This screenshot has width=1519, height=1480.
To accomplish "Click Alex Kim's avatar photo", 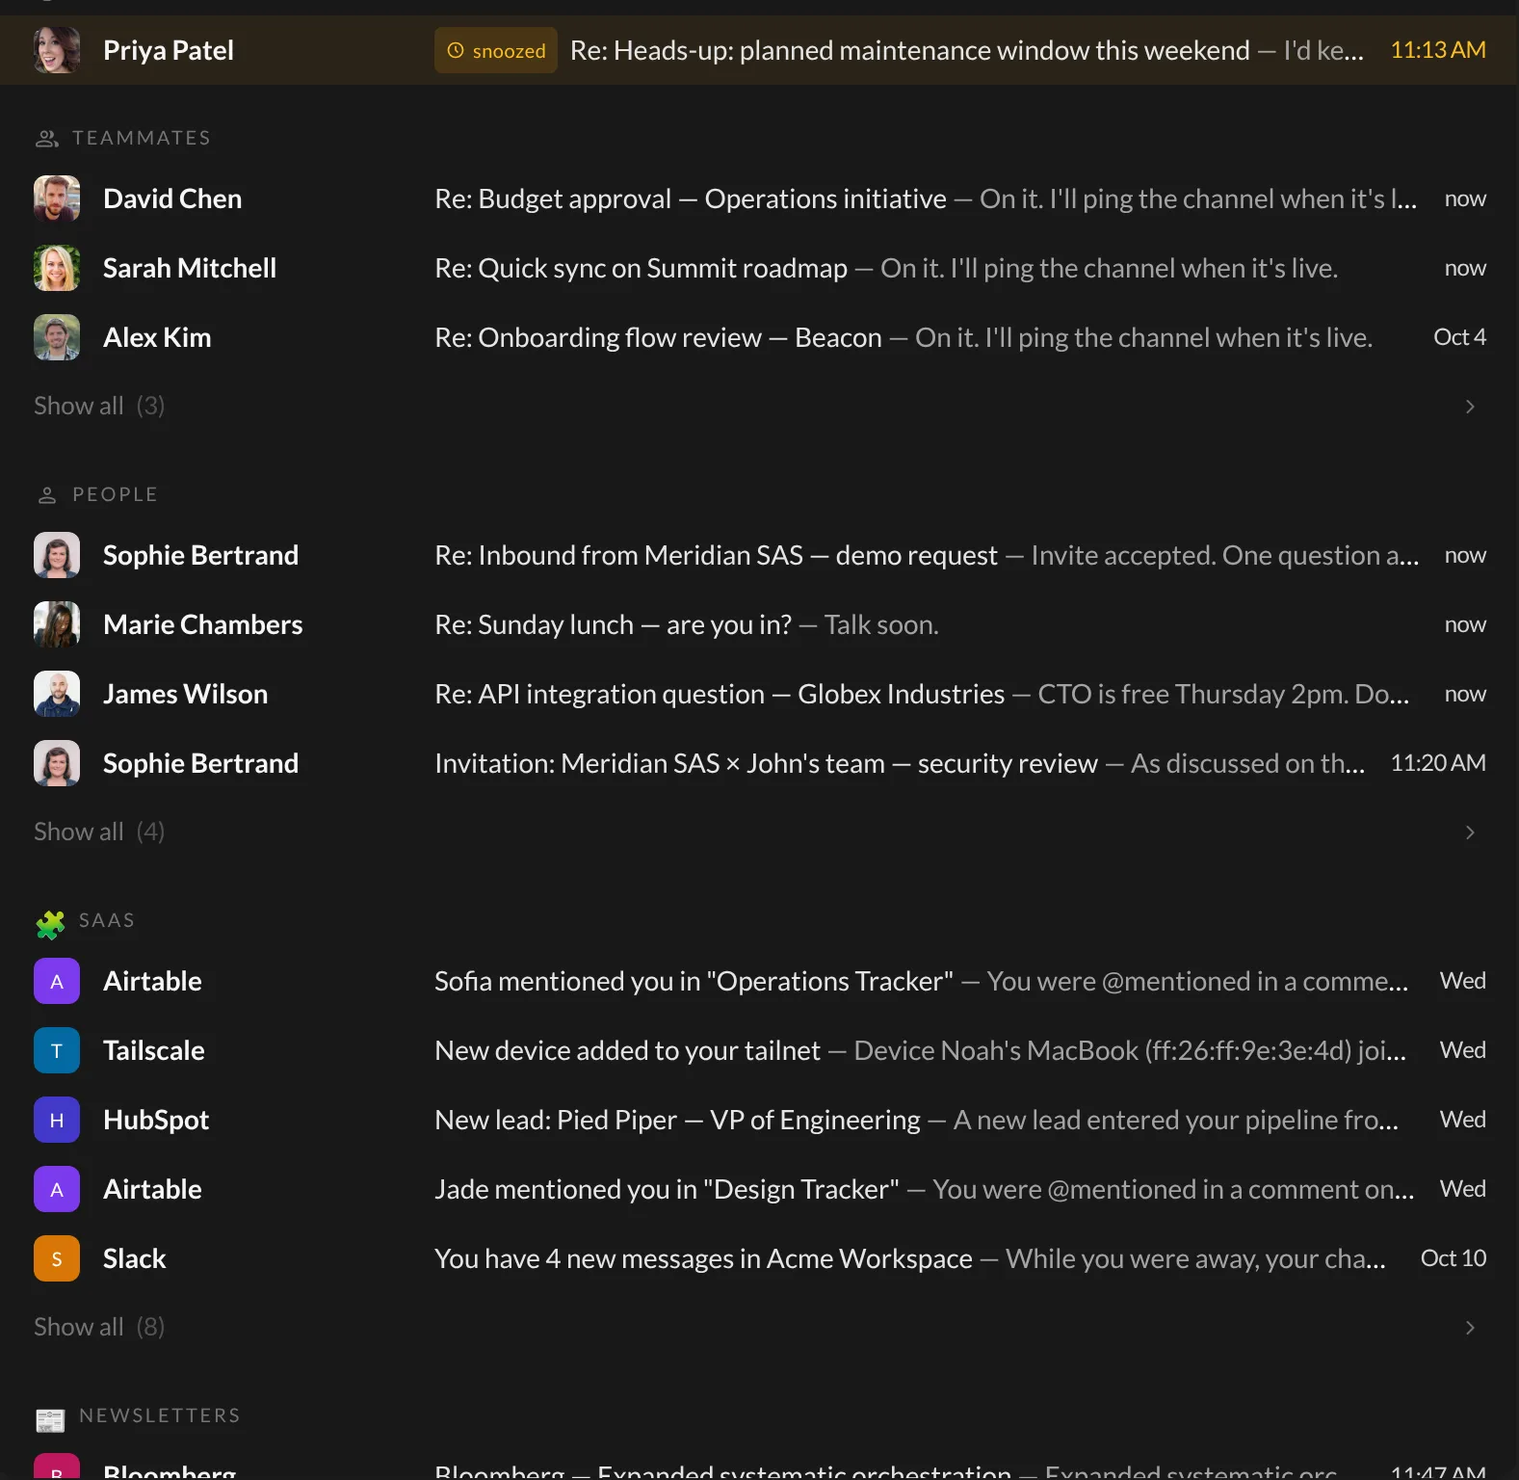I will (57, 337).
